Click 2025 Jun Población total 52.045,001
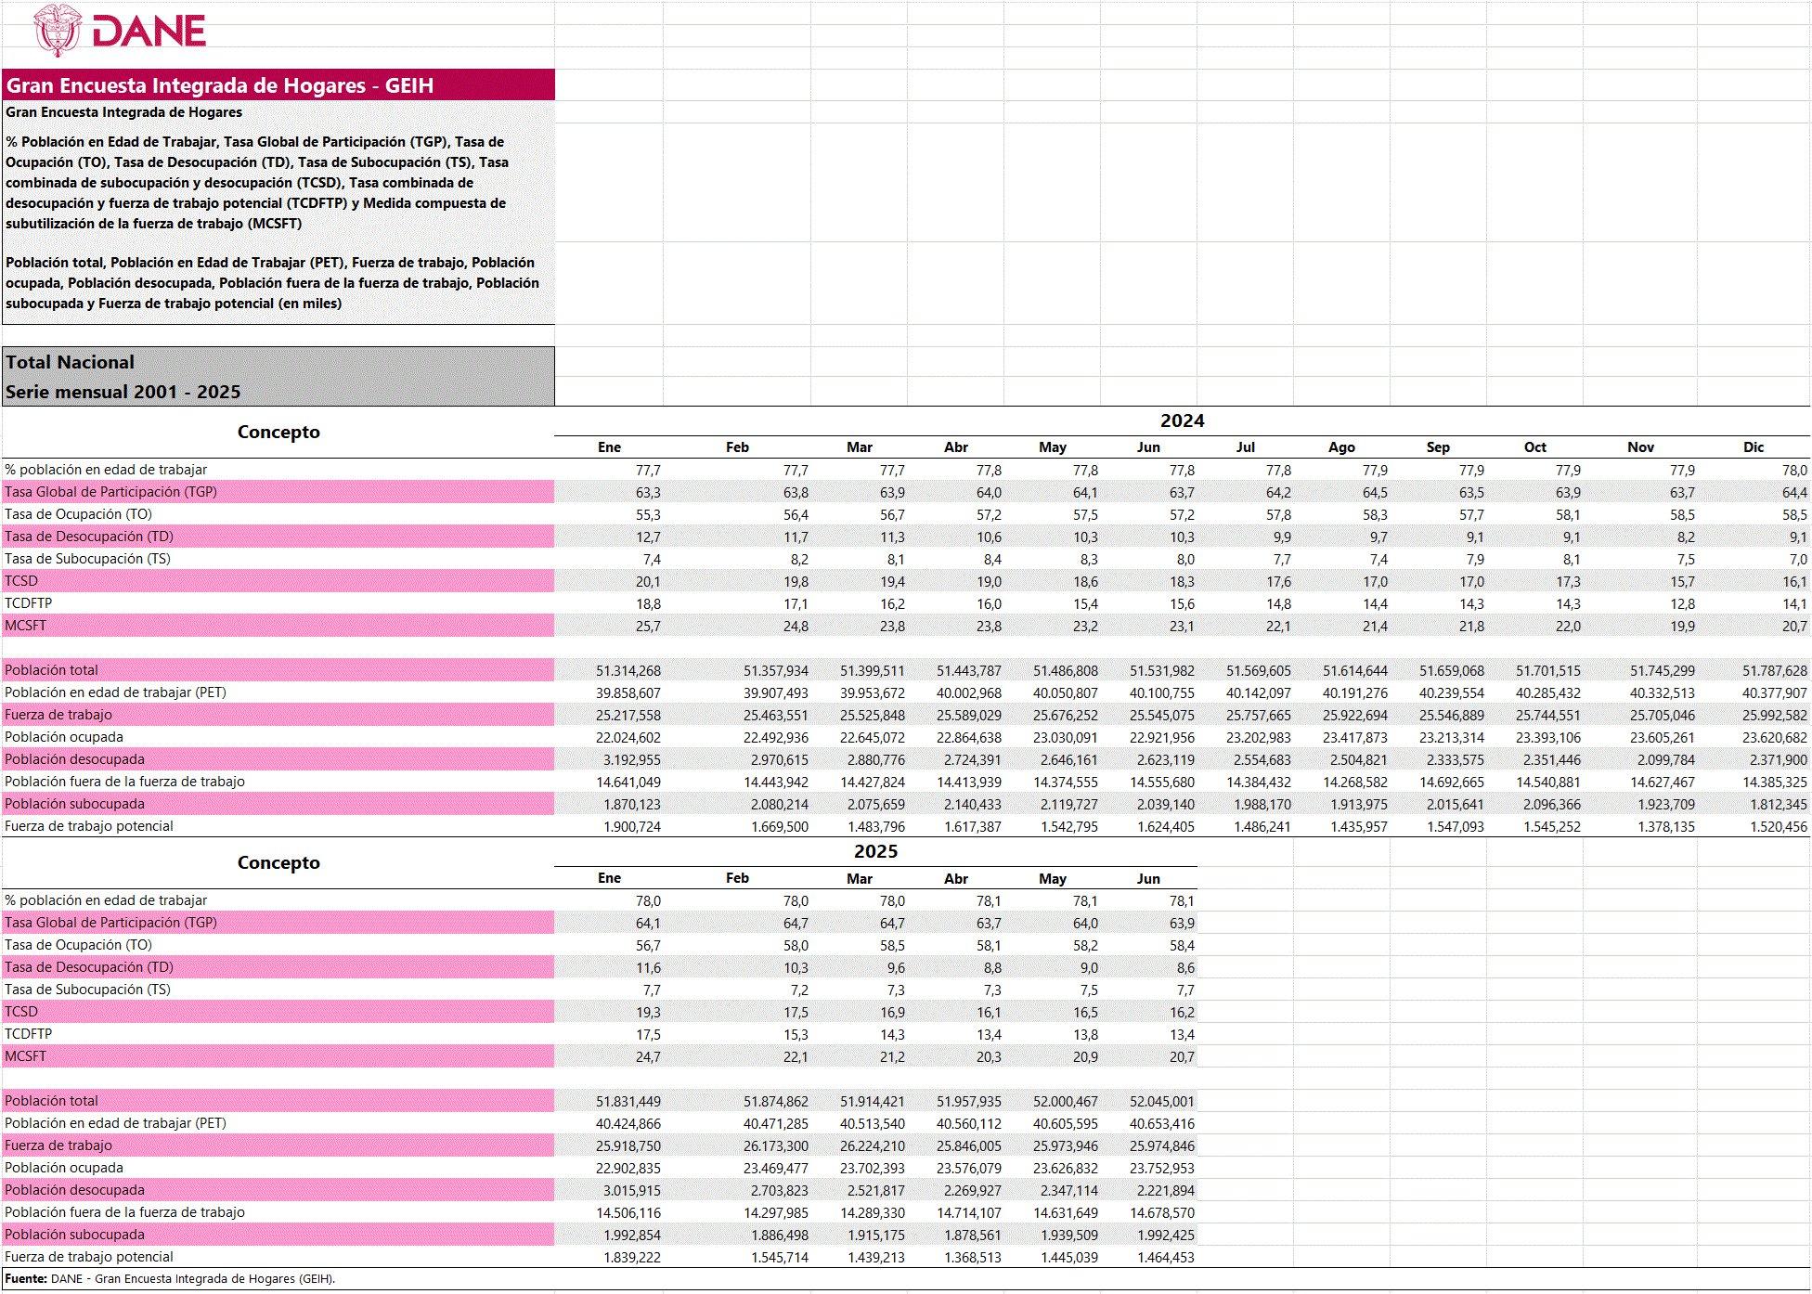This screenshot has width=1812, height=1294. 1161,1102
